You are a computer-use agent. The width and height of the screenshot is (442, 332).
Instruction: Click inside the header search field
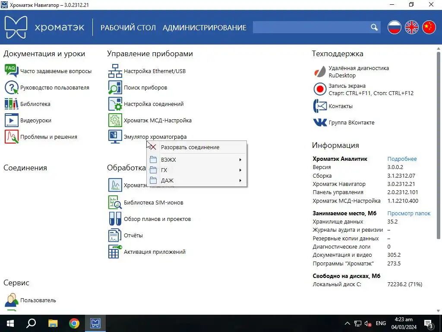click(x=311, y=27)
